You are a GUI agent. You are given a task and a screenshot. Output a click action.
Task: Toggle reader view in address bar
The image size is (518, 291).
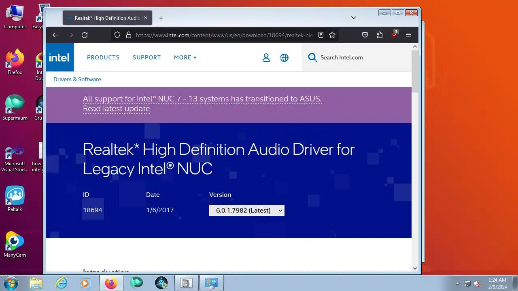tap(321, 35)
